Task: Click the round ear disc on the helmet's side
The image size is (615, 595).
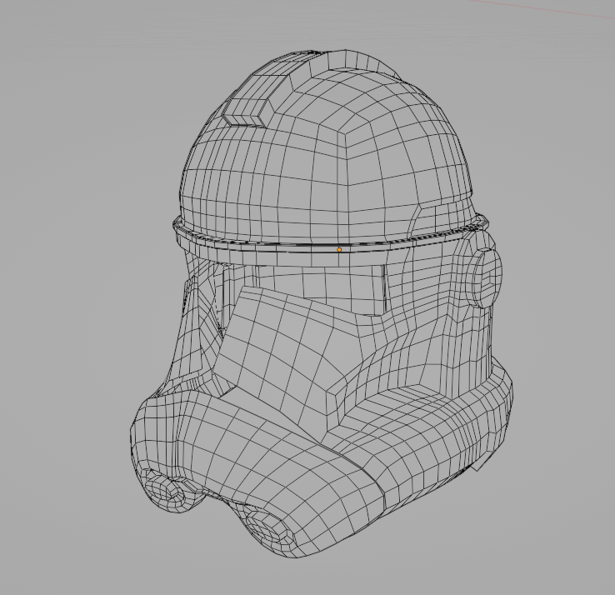Action: 486,277
